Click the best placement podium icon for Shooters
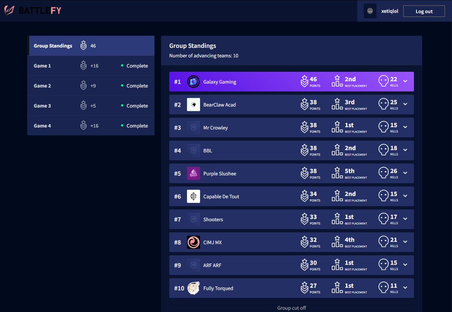This screenshot has height=312, width=452. (x=337, y=219)
